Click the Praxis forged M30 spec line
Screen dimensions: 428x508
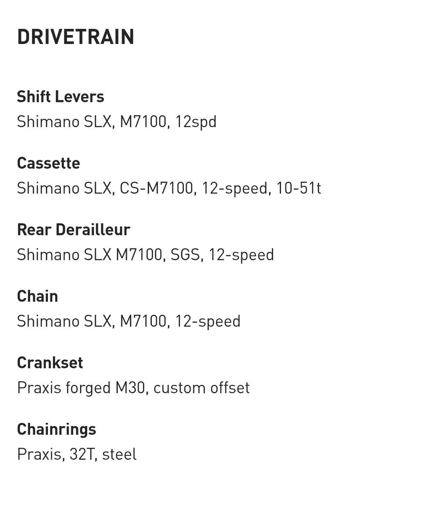(133, 388)
